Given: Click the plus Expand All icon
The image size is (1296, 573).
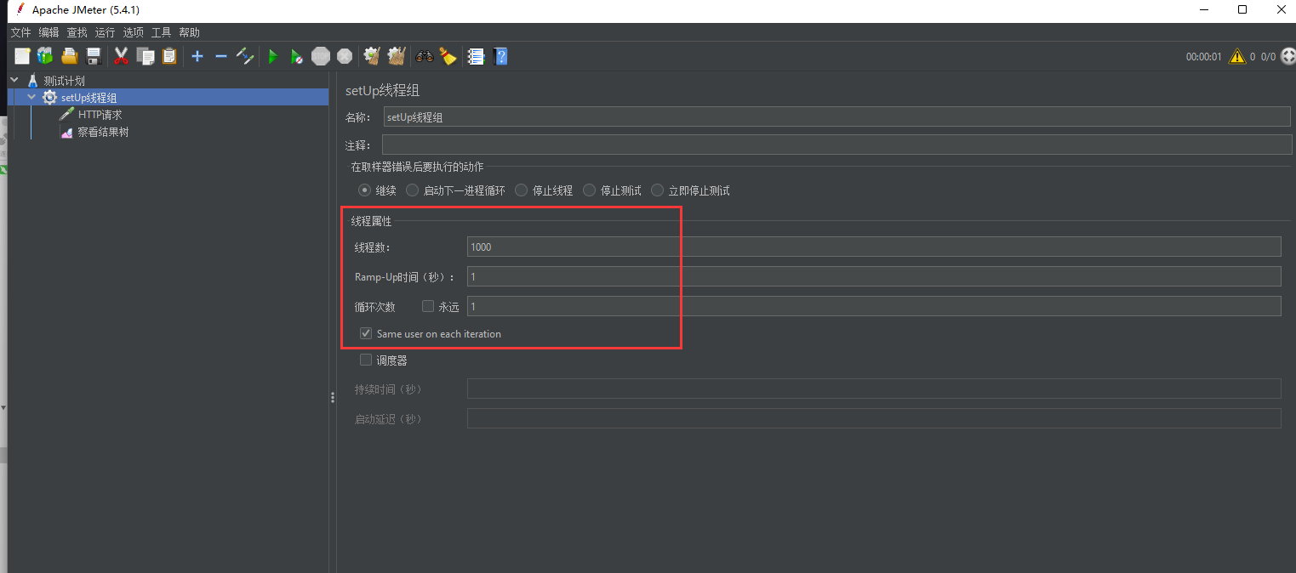Looking at the screenshot, I should pyautogui.click(x=197, y=56).
